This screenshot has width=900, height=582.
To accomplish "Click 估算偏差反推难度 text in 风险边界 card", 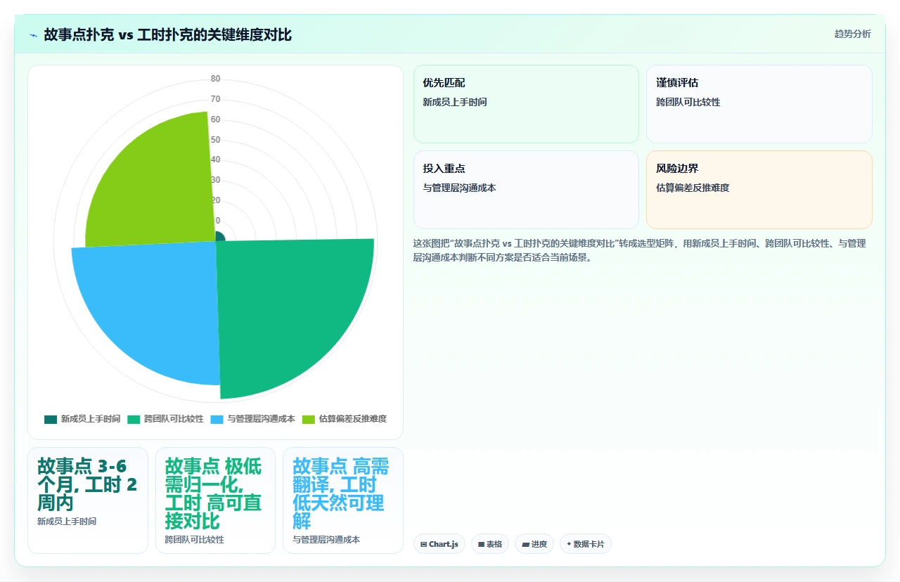I will pyautogui.click(x=693, y=188).
